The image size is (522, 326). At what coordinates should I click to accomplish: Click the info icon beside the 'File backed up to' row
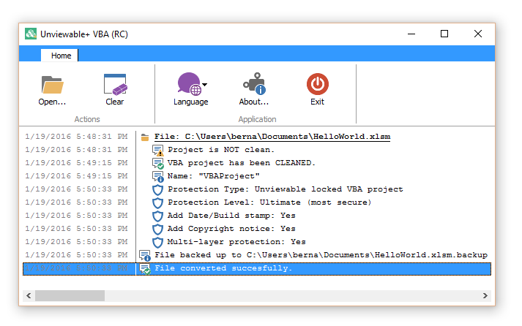145,256
